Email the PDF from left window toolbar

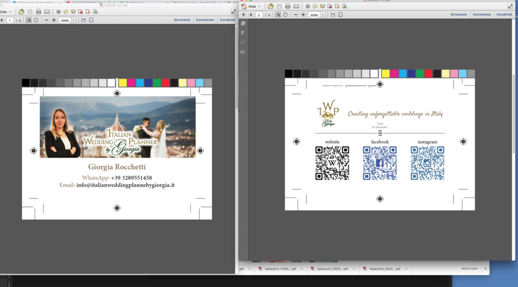click(x=47, y=12)
